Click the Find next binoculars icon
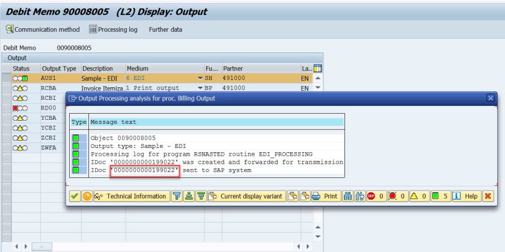 click(360, 196)
